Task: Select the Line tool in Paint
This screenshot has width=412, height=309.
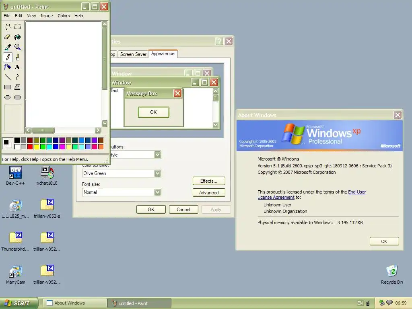Action: tap(8, 77)
